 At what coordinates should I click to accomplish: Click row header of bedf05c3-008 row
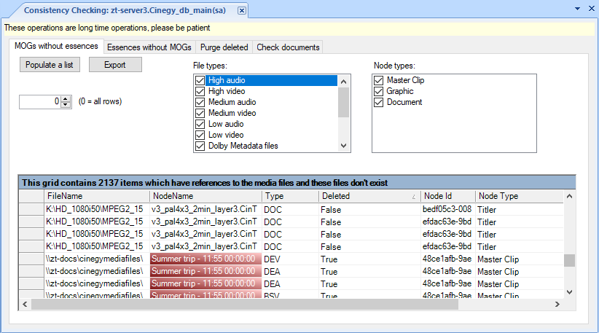click(31, 209)
